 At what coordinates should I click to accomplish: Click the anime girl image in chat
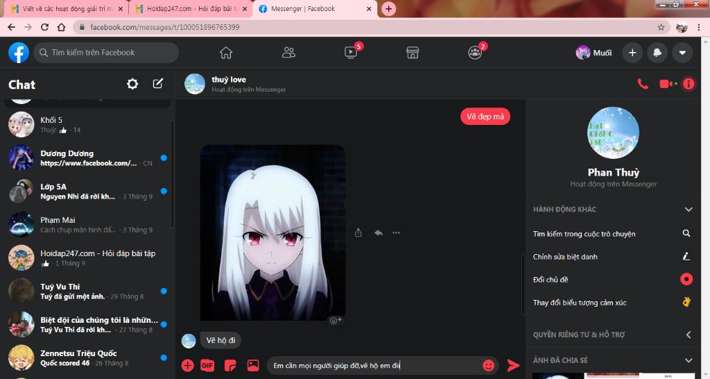272,233
